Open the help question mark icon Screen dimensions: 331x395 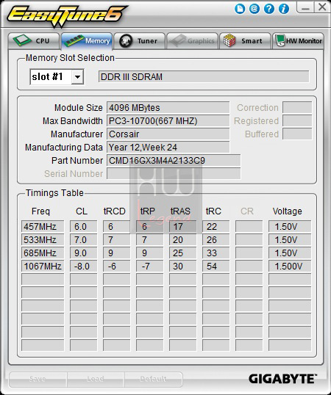coord(269,9)
